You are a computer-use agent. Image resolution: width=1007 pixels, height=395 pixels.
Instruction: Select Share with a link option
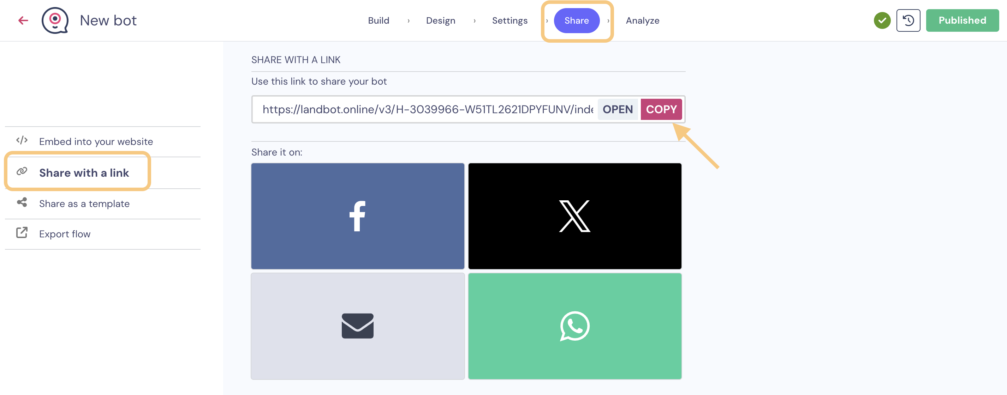point(102,172)
